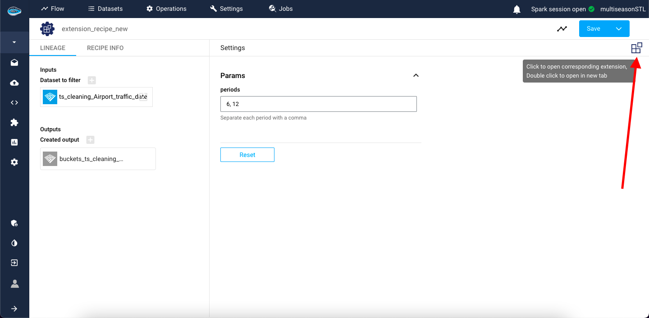Viewport: 649px width, 318px height.
Task: Open the shield security sidebar icon
Action: (14, 223)
